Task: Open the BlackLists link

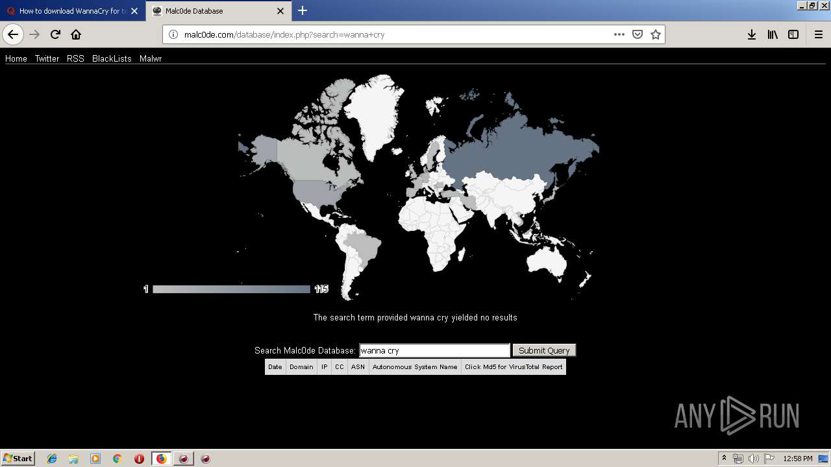Action: pyautogui.click(x=112, y=58)
